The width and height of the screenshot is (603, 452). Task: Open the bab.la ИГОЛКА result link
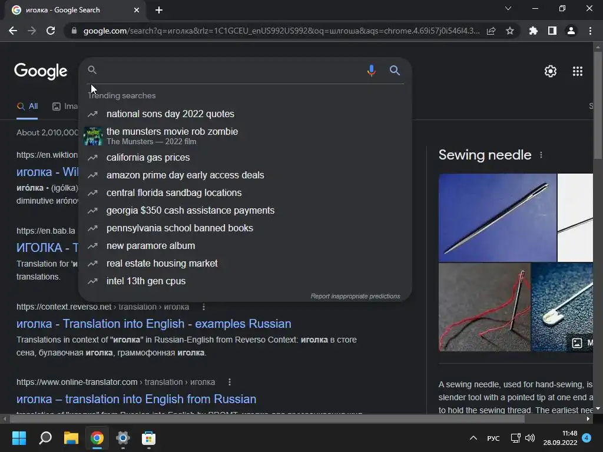tap(47, 248)
